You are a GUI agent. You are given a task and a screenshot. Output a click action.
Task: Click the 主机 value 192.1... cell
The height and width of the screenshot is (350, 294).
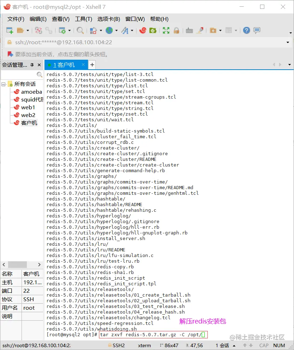(33, 282)
